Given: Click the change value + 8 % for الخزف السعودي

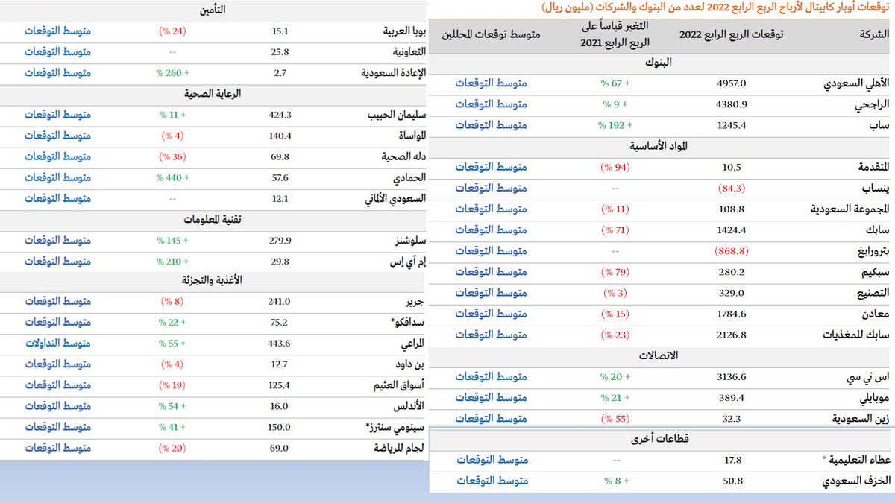Looking at the screenshot, I should pos(618,481).
